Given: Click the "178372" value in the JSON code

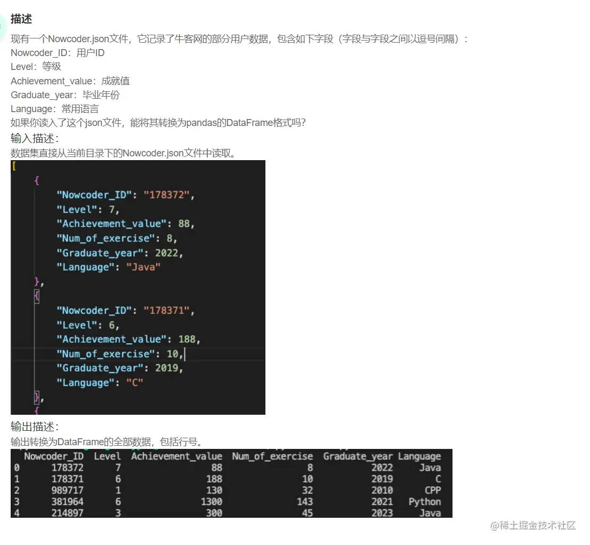Looking at the screenshot, I should point(166,195).
